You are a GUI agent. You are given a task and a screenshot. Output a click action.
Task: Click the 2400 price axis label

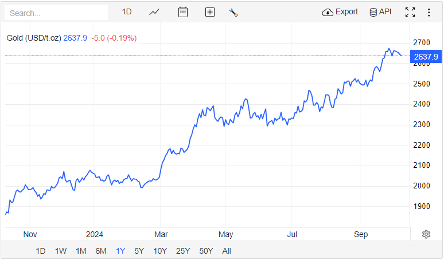tap(422, 104)
